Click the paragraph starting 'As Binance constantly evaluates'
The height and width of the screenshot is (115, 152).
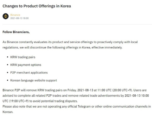click(x=70, y=45)
